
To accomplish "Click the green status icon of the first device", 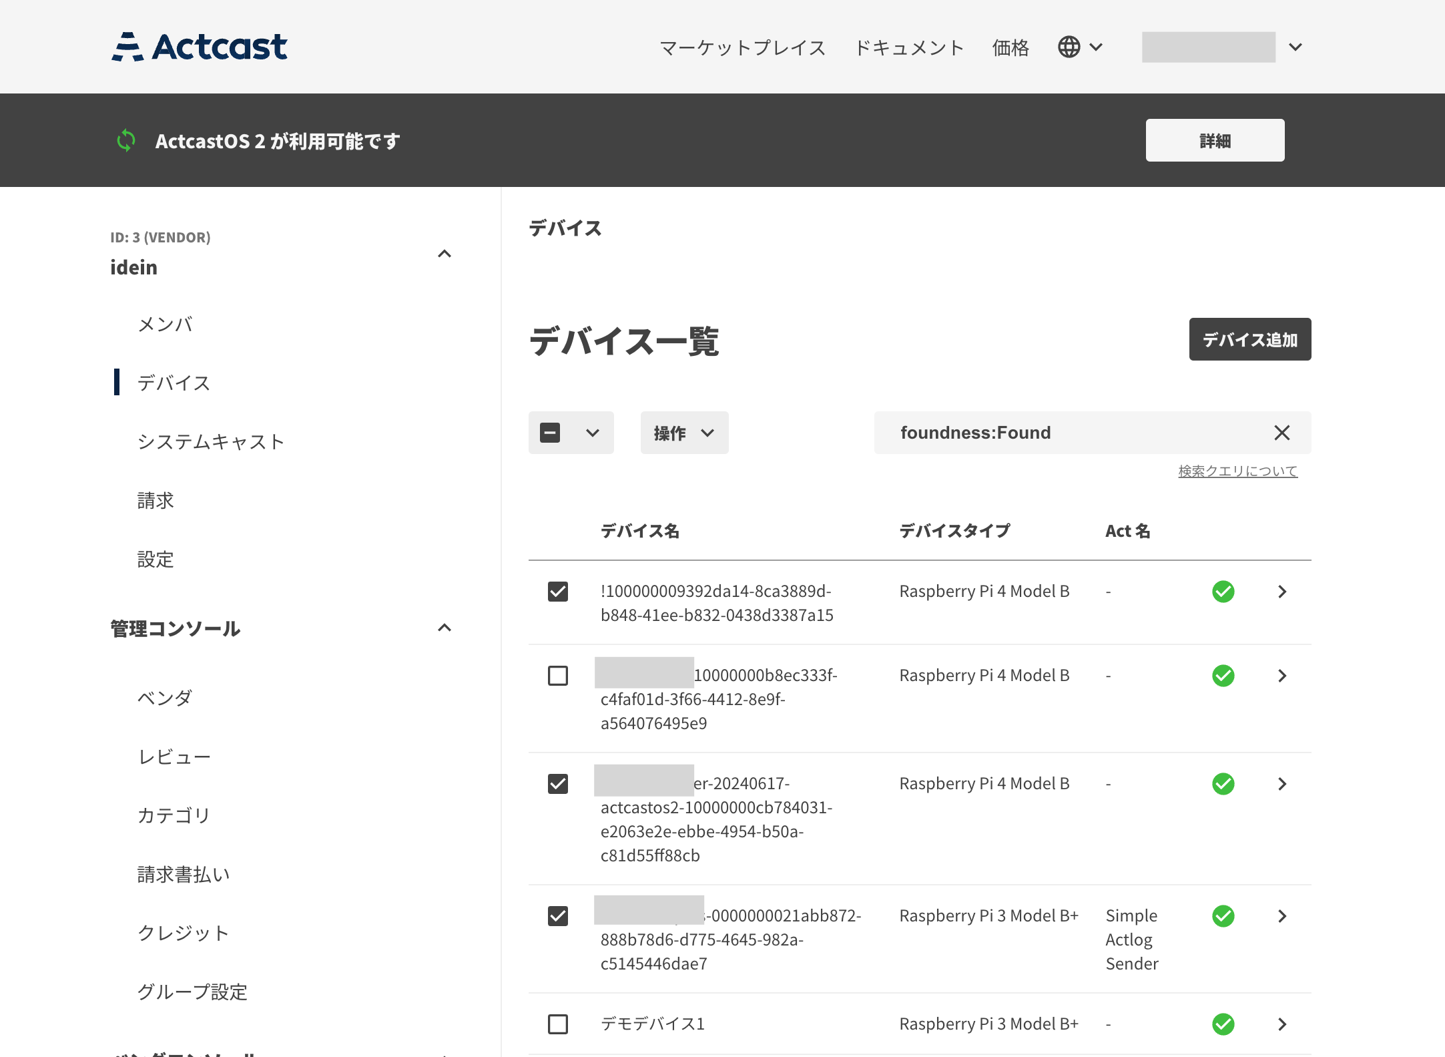I will 1223,592.
